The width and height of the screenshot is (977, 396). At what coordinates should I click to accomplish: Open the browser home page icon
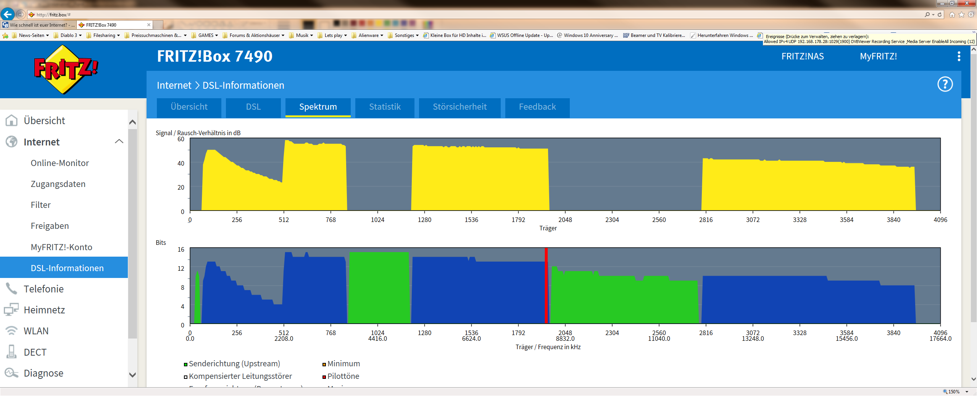click(952, 14)
